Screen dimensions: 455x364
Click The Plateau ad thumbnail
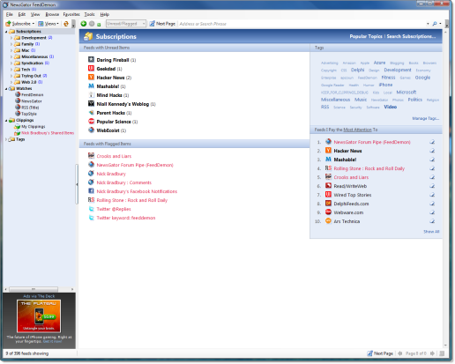[39, 316]
